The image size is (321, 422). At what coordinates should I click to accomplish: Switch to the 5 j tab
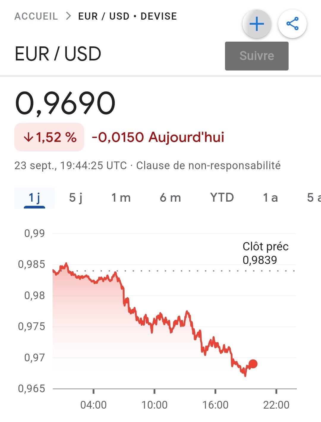tap(76, 198)
